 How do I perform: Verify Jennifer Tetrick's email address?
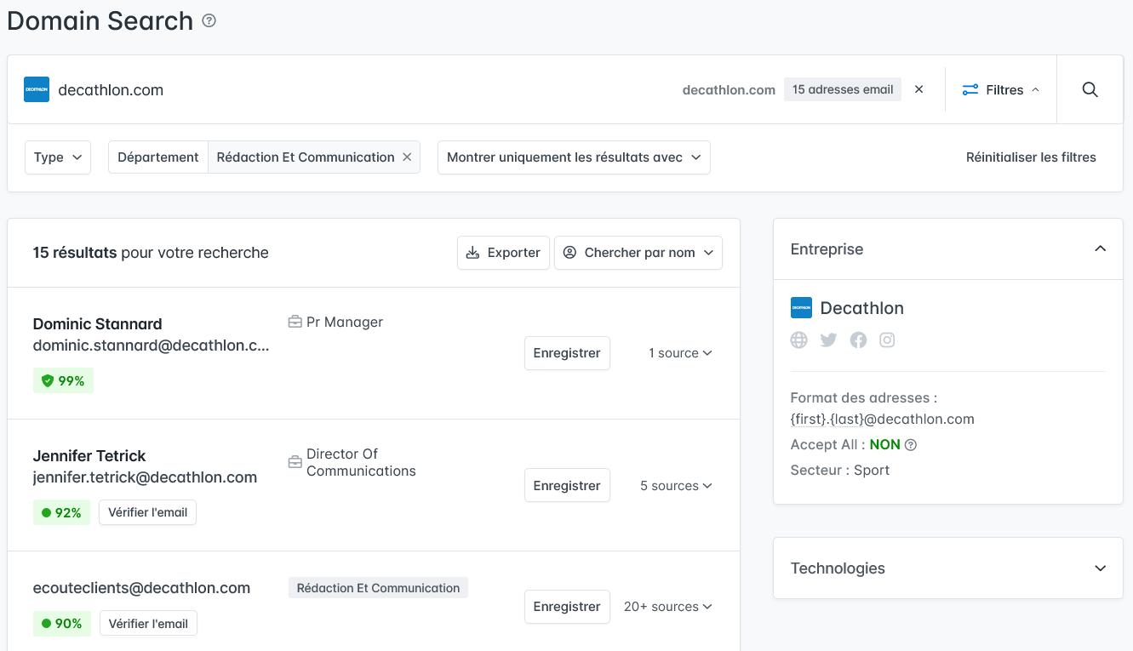pyautogui.click(x=147, y=512)
